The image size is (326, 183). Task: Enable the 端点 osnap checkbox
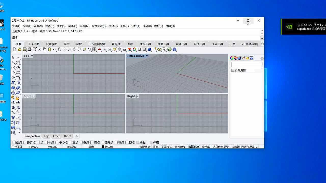[14, 143]
